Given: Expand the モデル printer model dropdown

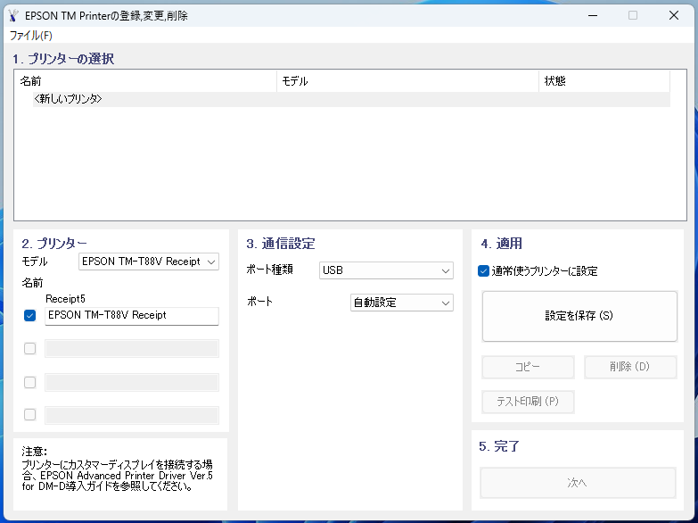Looking at the screenshot, I should pos(149,261).
